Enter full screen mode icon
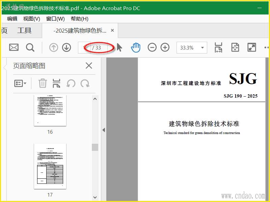Screen dimensions: 270x202 (x=252, y=47)
